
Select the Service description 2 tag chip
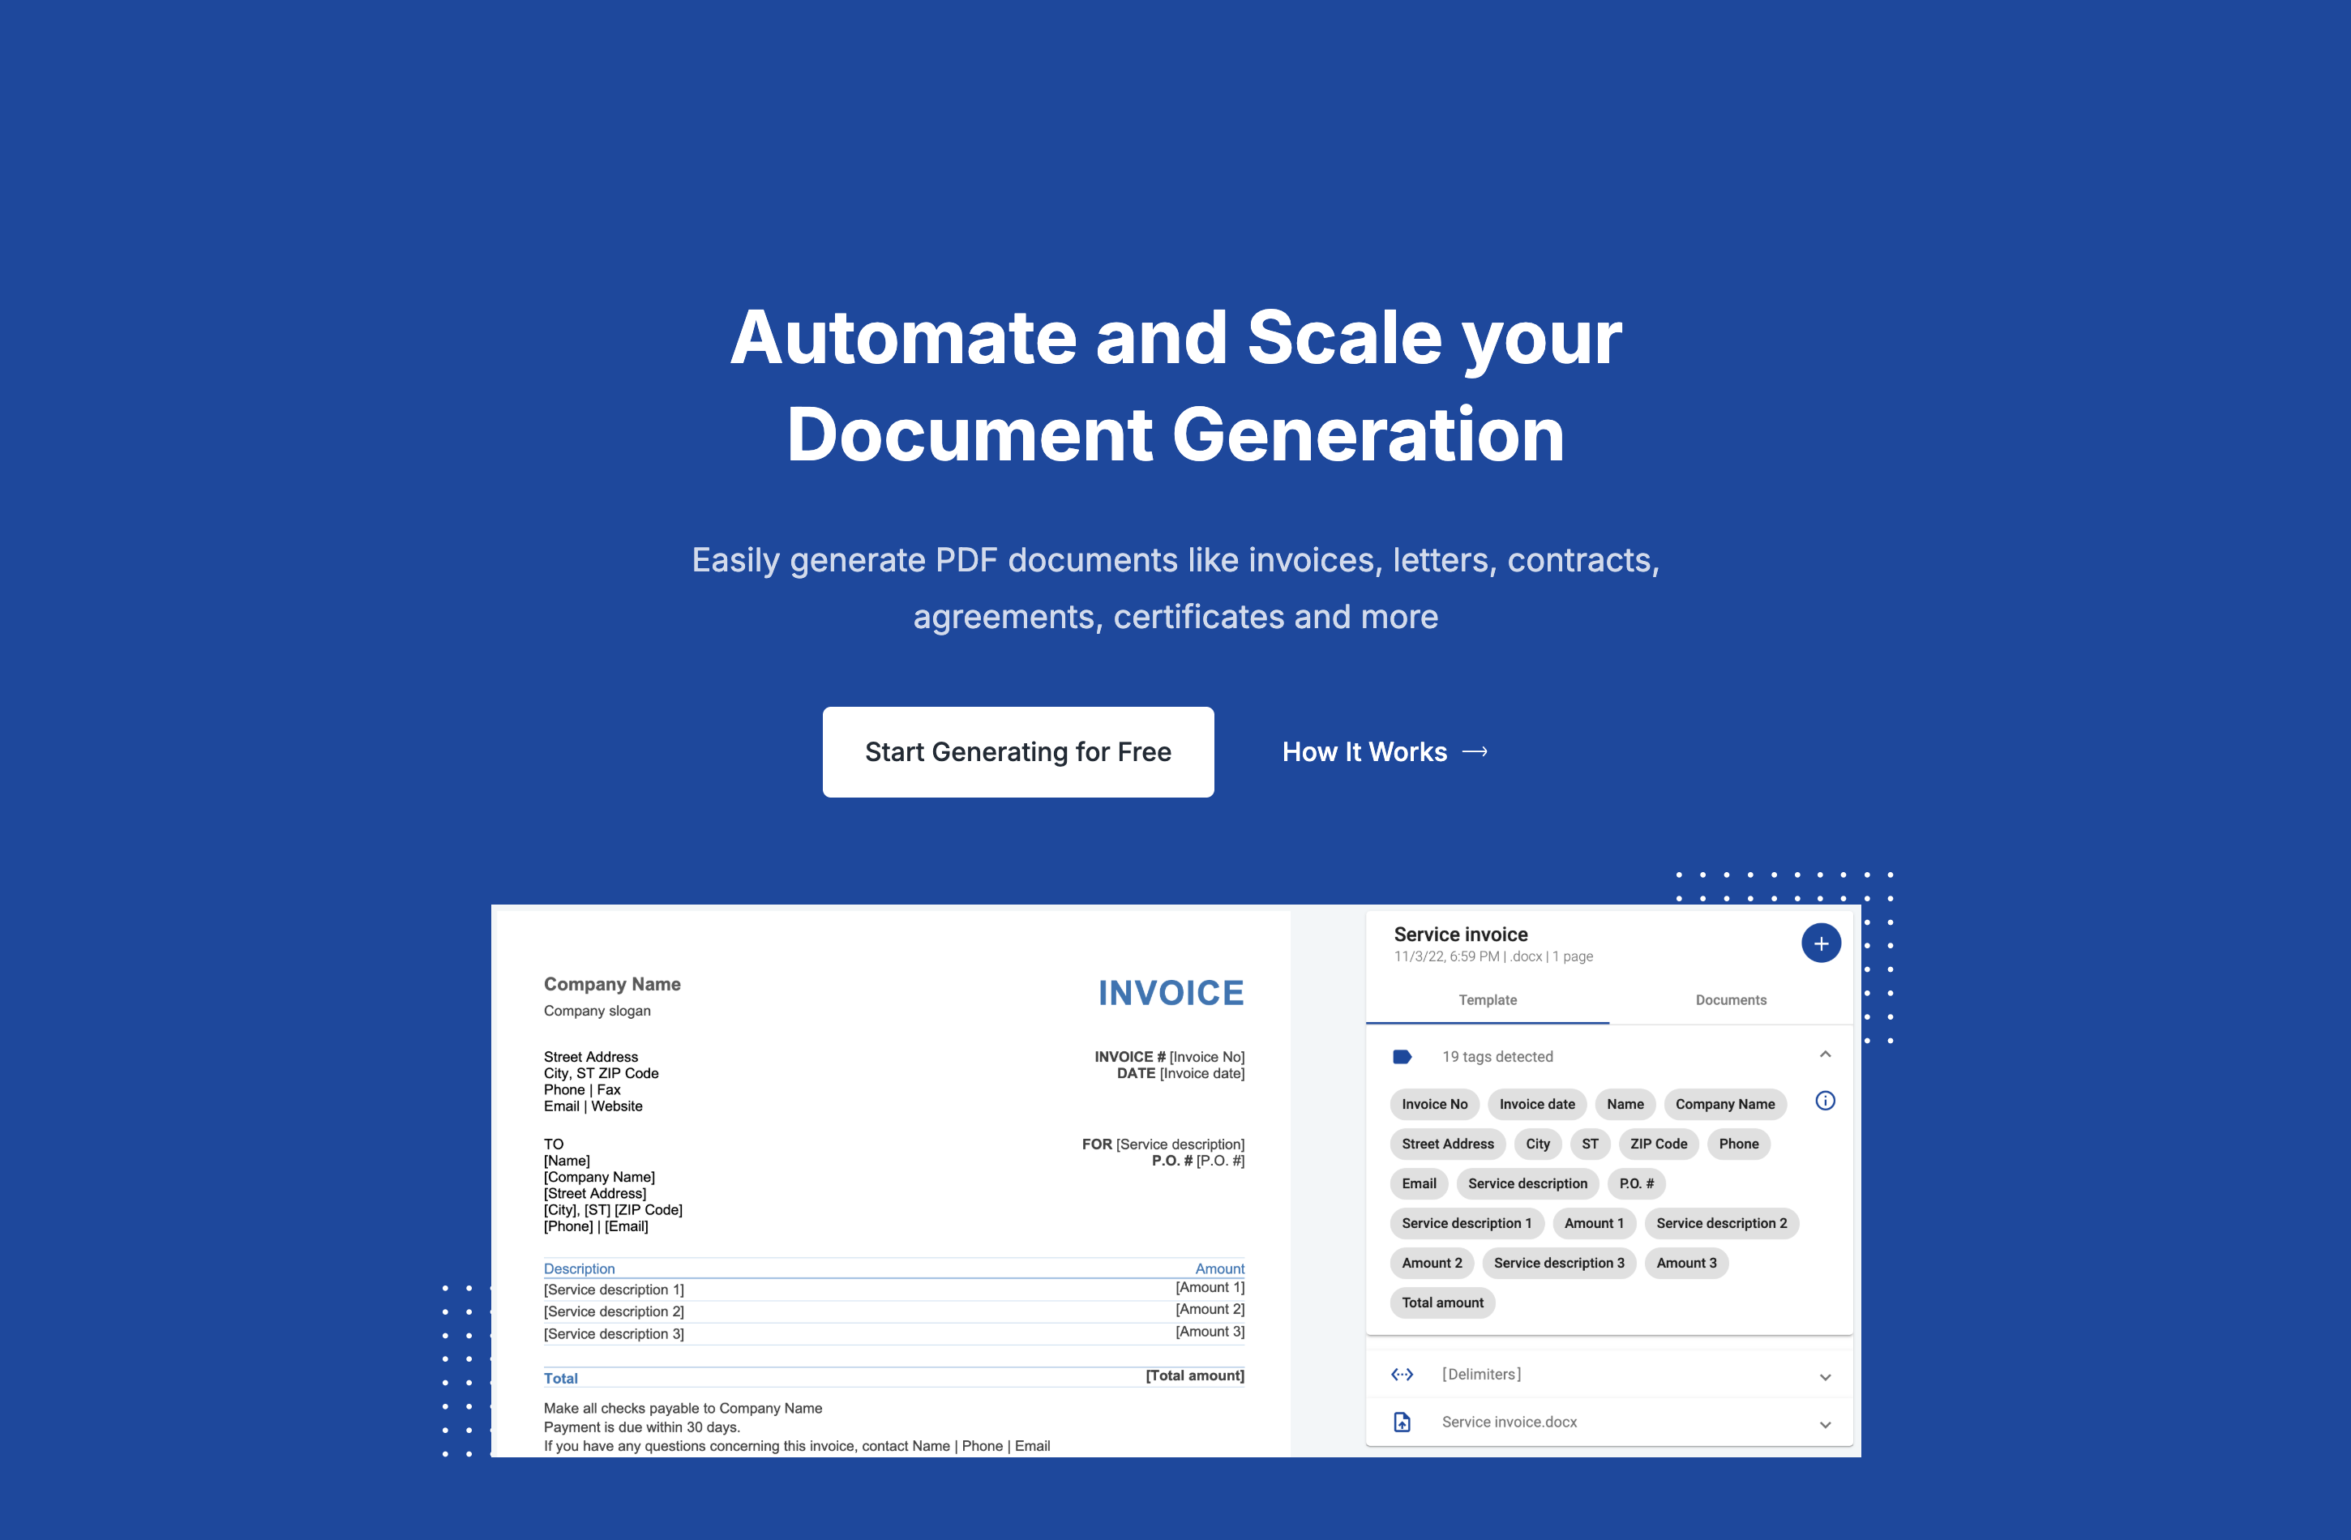pos(1721,1223)
